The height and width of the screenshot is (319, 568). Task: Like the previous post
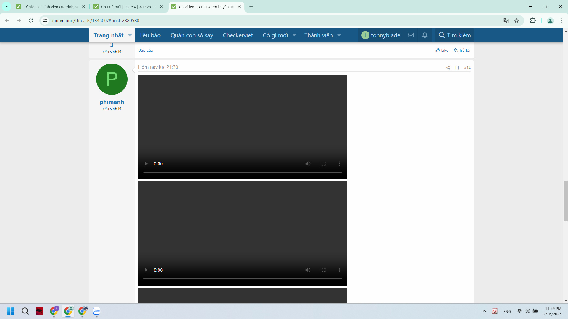pyautogui.click(x=442, y=50)
